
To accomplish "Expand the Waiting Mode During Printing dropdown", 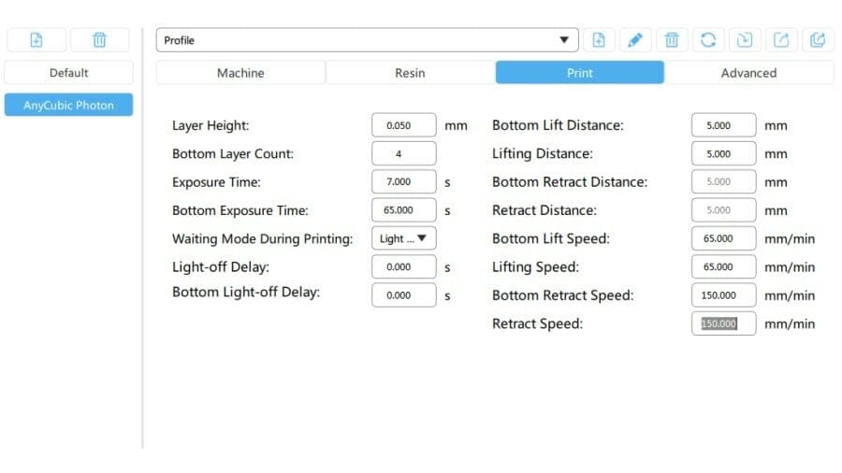I will 403,238.
